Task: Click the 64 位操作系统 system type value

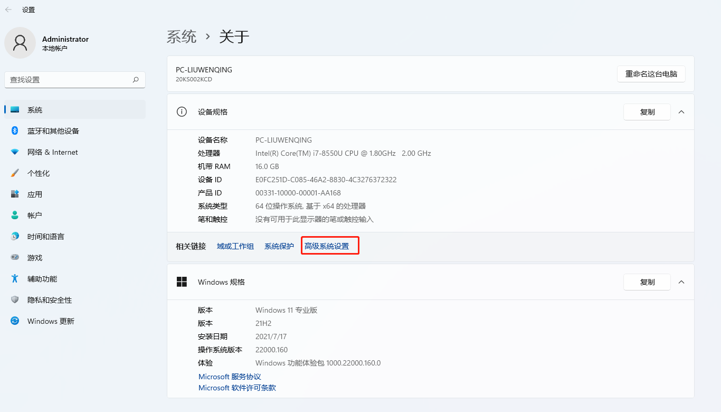Action: click(310, 206)
